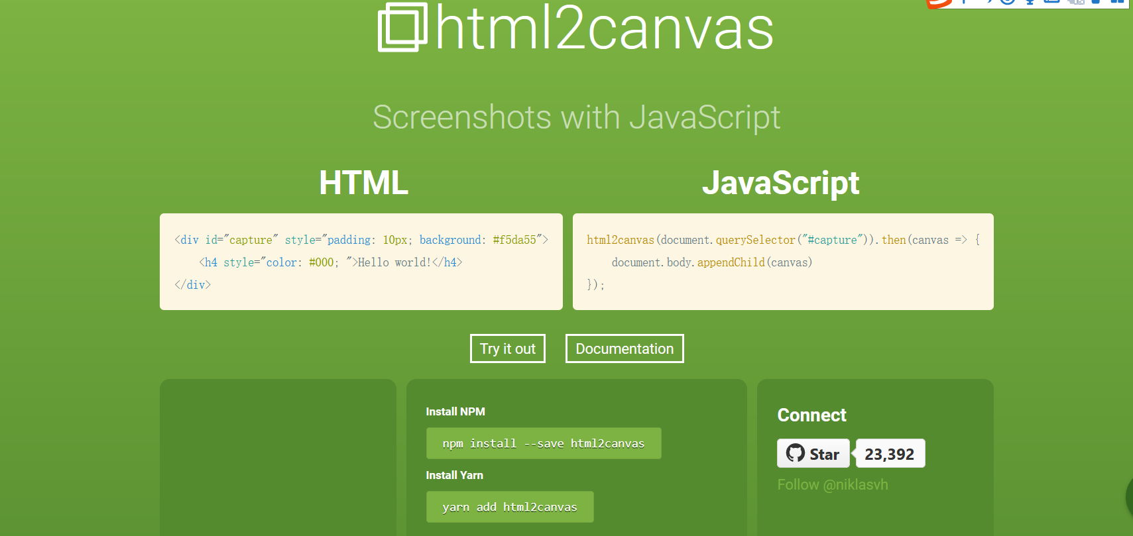Click the html2canvas title text
Viewport: 1133px width, 536px height.
click(x=605, y=28)
